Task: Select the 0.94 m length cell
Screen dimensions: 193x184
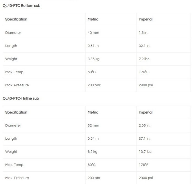Action: click(x=93, y=139)
